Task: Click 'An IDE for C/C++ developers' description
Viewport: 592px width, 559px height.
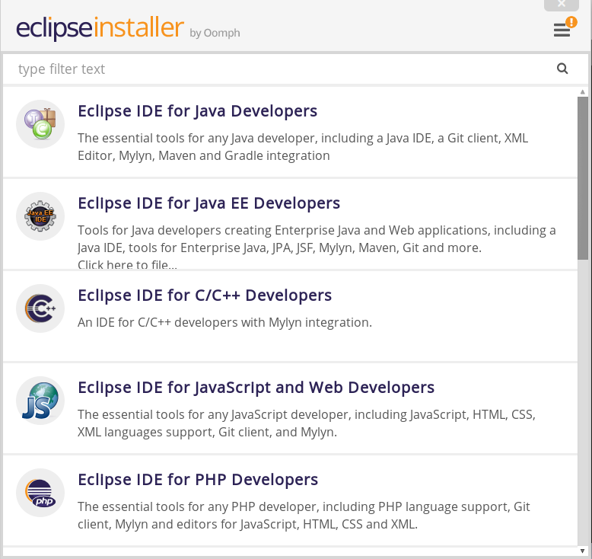Action: pos(224,322)
